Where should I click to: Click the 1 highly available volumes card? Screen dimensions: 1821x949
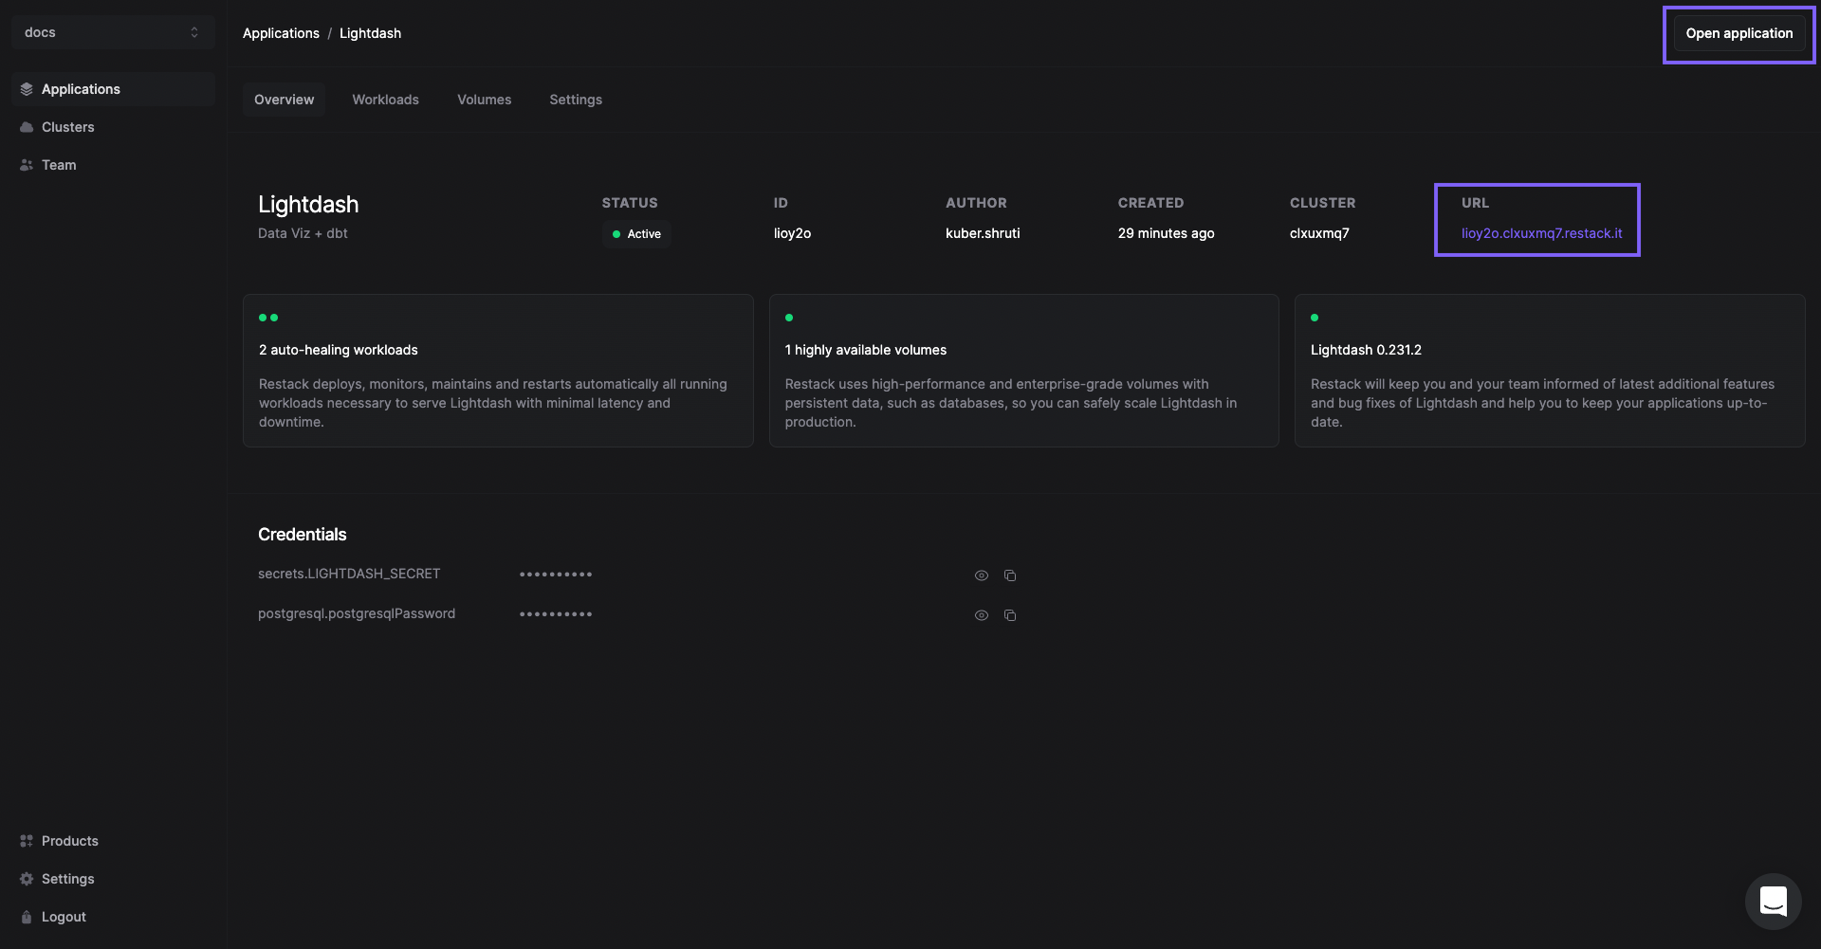pyautogui.click(x=1023, y=371)
